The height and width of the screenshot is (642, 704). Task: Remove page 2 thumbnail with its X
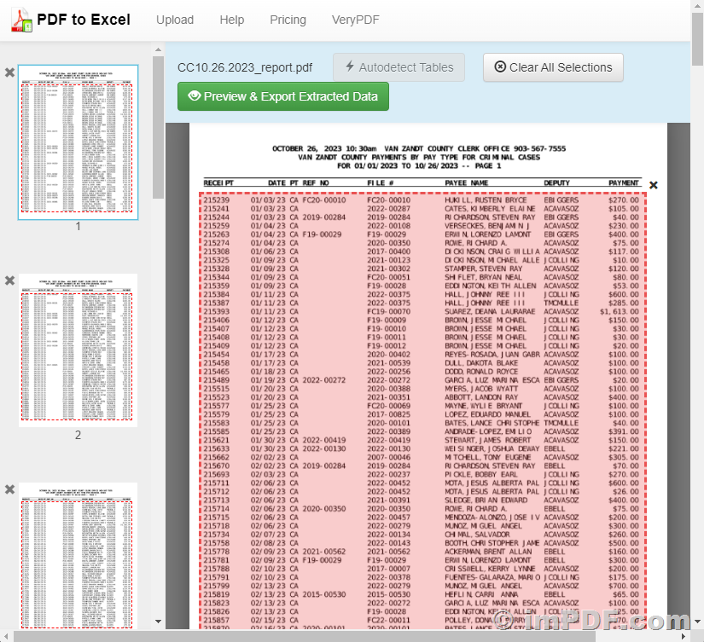[x=9, y=281]
